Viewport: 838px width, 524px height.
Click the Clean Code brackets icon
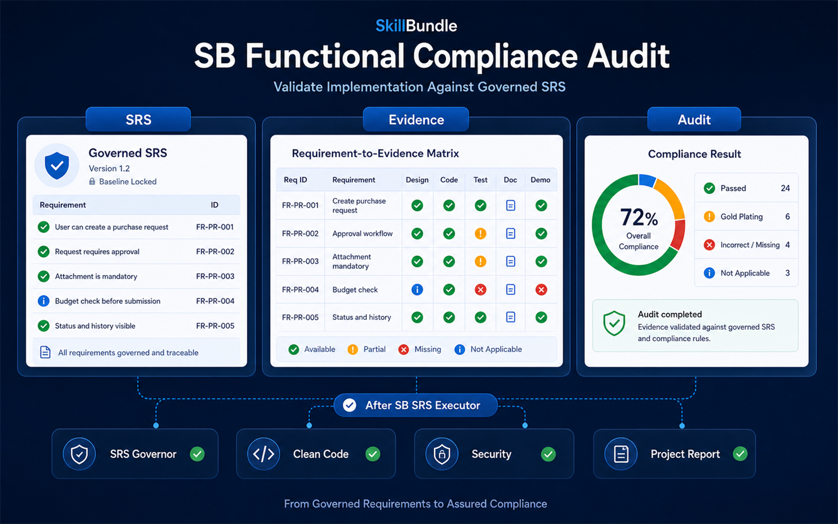263,454
